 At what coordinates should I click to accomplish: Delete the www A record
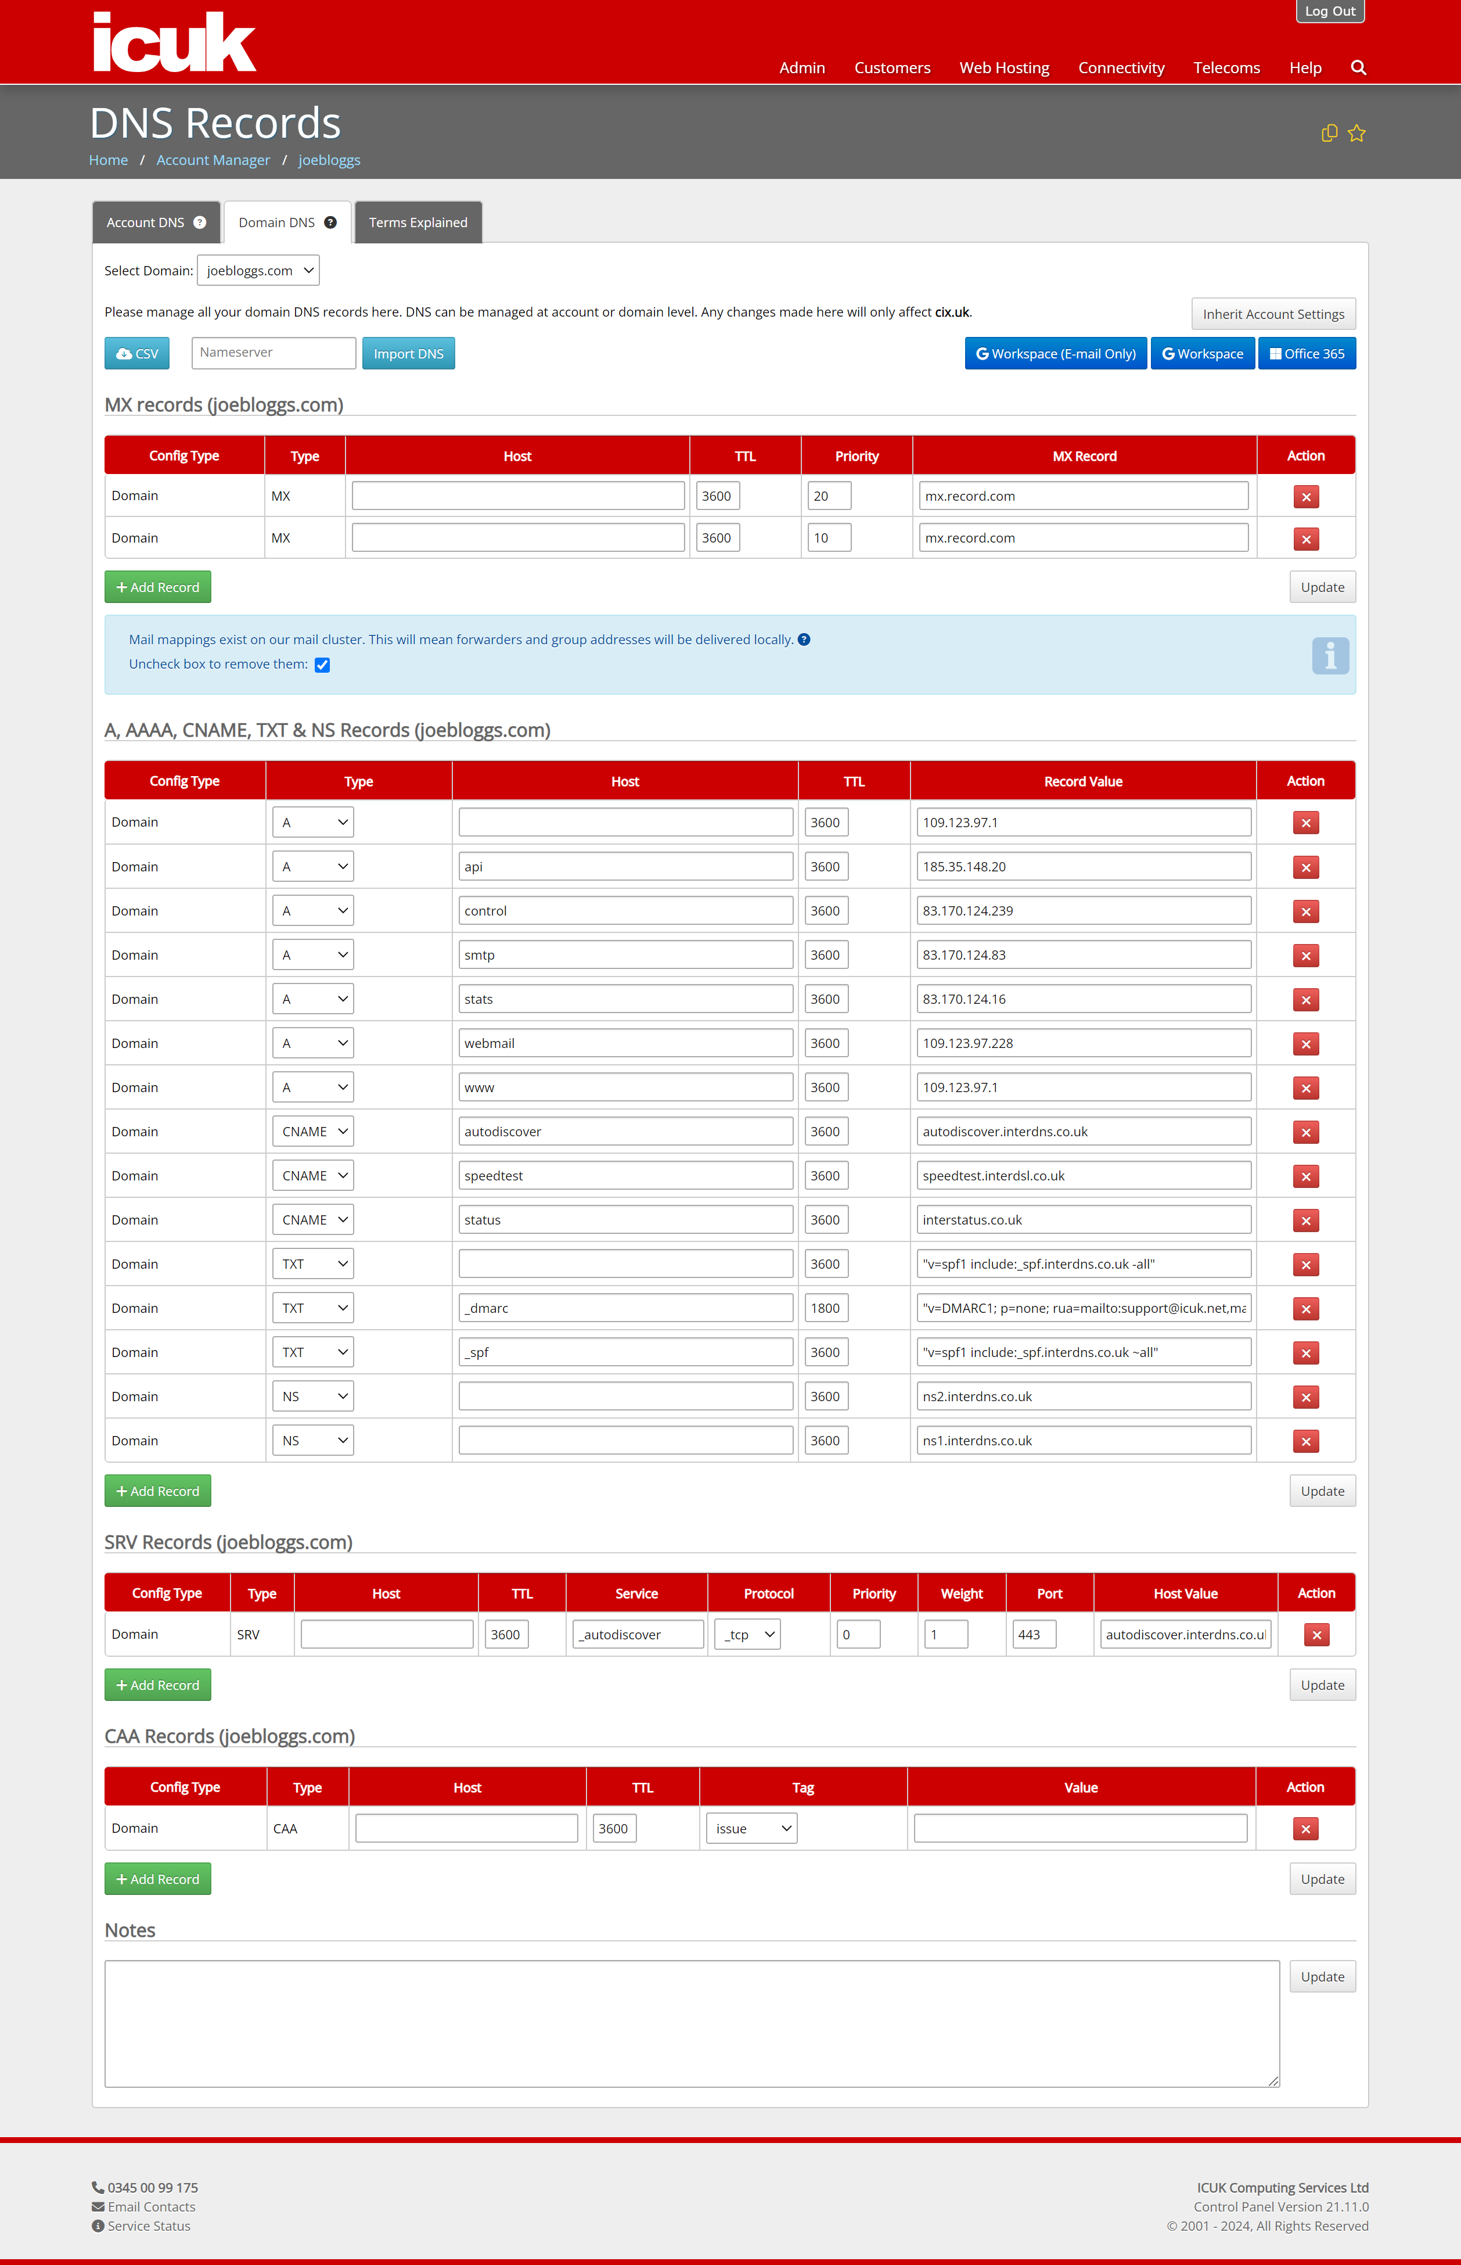point(1305,1089)
